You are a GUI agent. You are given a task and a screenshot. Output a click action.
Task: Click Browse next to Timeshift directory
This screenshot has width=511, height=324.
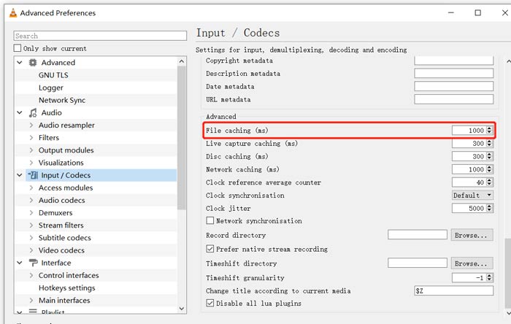click(472, 263)
